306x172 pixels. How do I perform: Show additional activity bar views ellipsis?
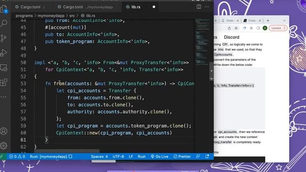point(4,97)
